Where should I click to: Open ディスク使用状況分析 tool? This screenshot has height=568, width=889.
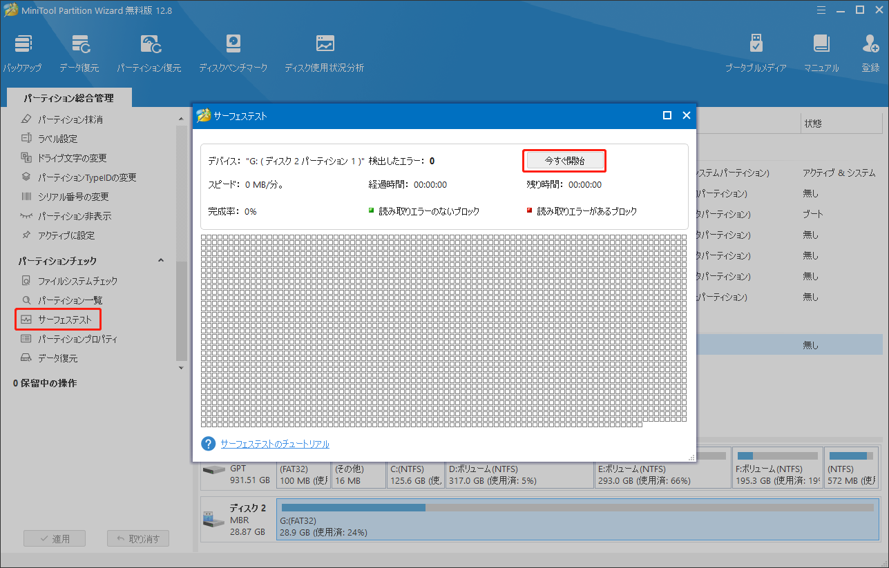pyautogui.click(x=325, y=53)
